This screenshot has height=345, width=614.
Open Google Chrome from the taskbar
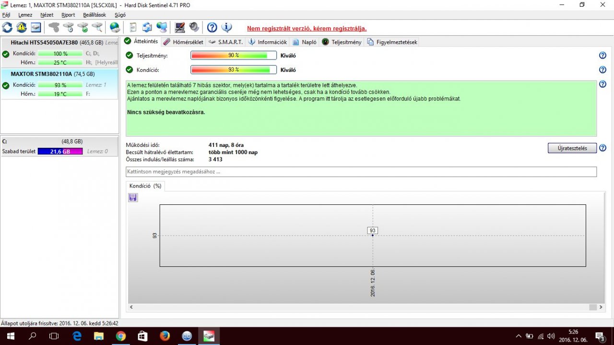click(x=120, y=336)
